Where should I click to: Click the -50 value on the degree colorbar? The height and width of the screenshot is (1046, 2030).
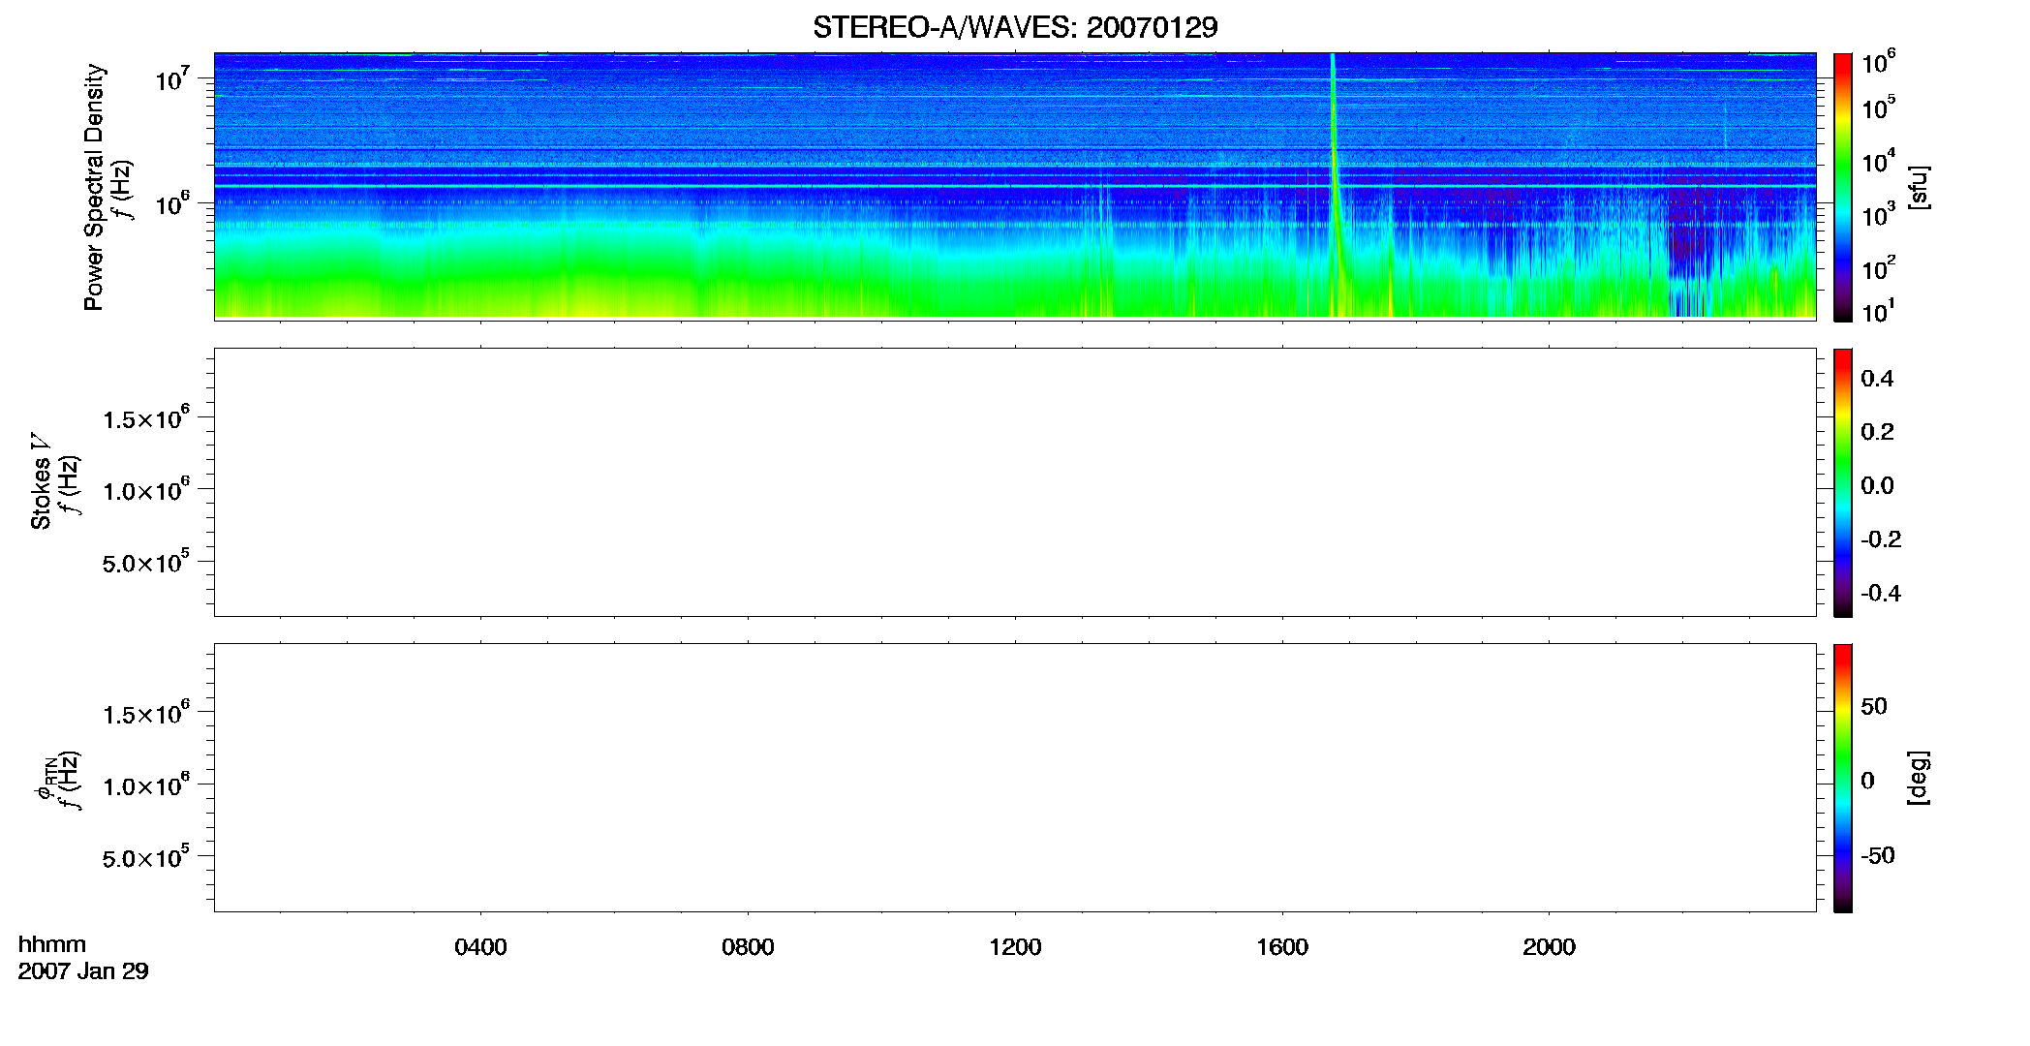pyautogui.click(x=1878, y=856)
